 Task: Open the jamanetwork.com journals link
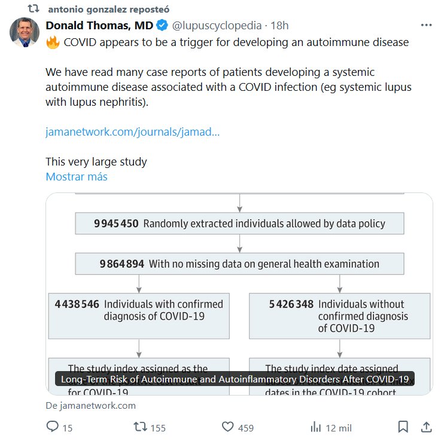tap(132, 132)
